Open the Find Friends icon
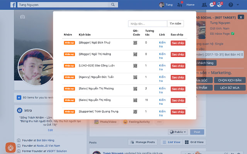This screenshot has width=247, height=154. click(179, 5)
